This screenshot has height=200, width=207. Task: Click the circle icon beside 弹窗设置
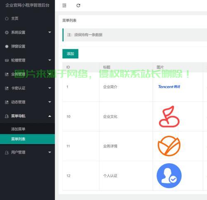[x=7, y=46]
